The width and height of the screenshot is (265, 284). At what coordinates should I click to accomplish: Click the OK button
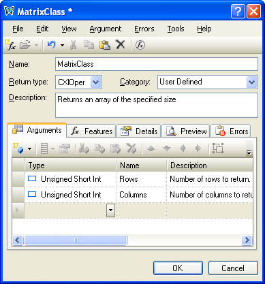(x=178, y=268)
